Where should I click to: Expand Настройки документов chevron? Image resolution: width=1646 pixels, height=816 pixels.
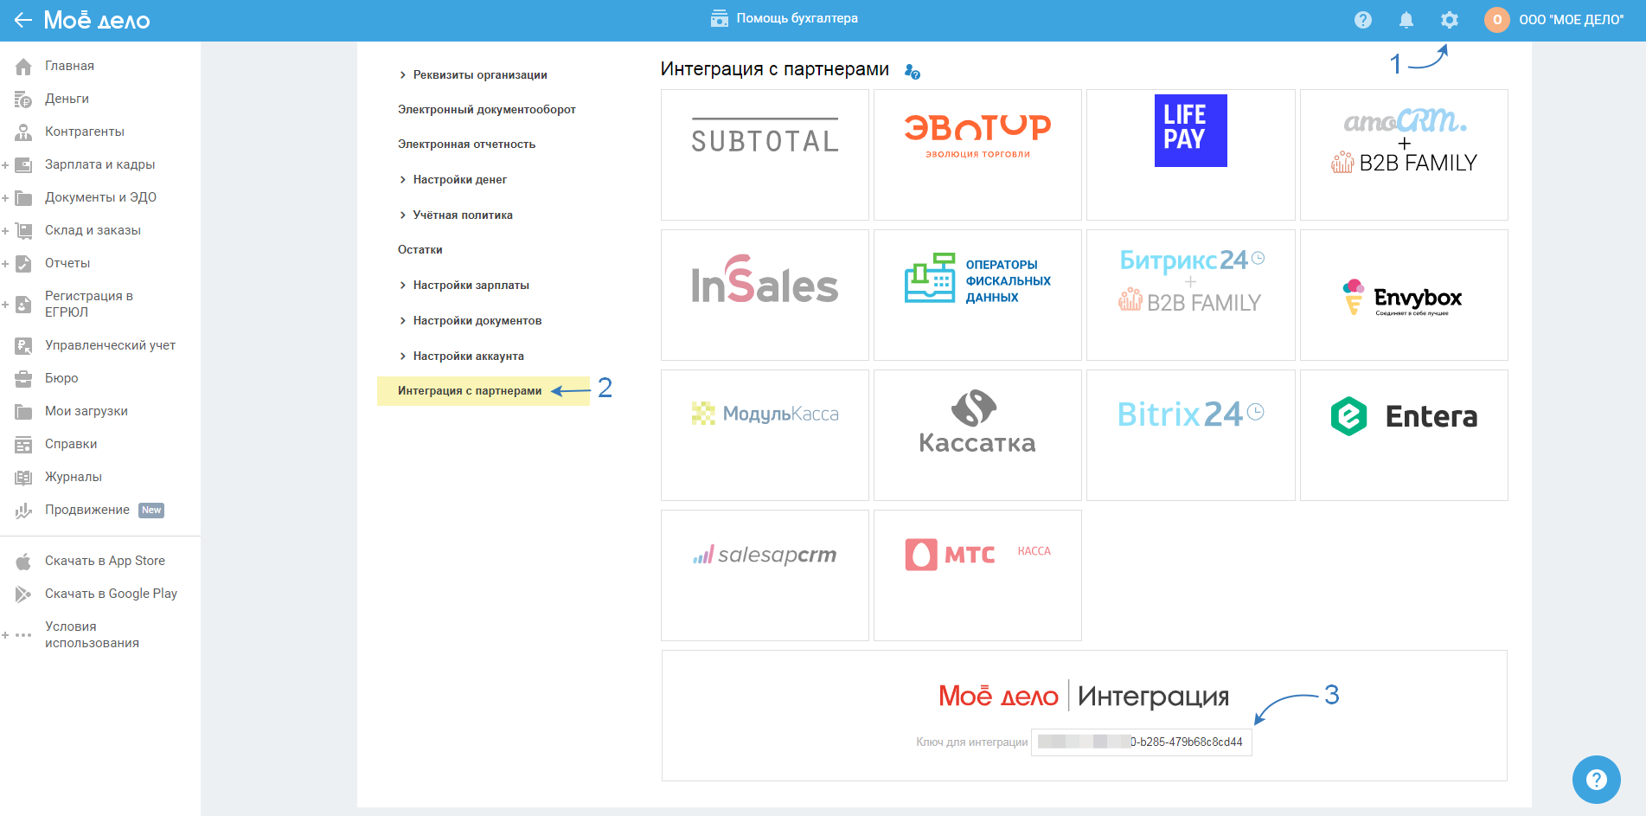point(402,321)
